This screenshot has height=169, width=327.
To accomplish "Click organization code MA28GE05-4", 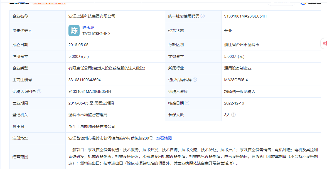I will pos(236,80).
